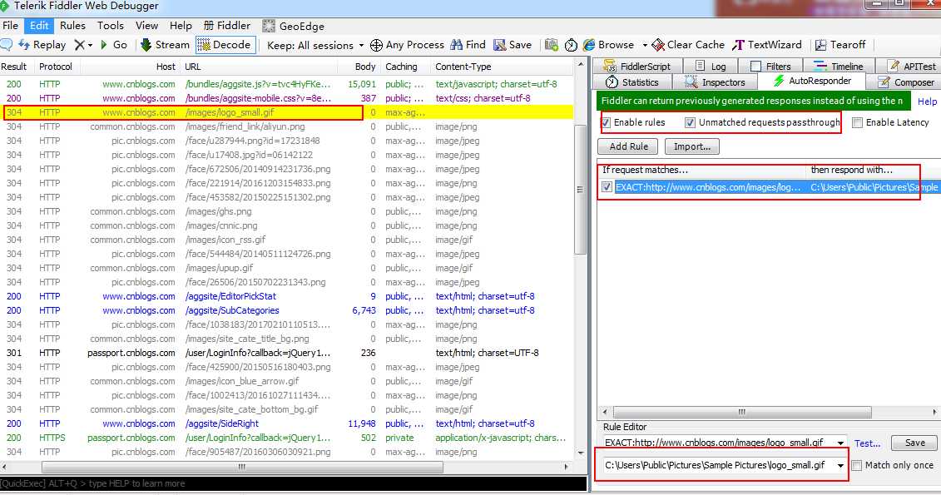Click the Add Rule button

(627, 146)
